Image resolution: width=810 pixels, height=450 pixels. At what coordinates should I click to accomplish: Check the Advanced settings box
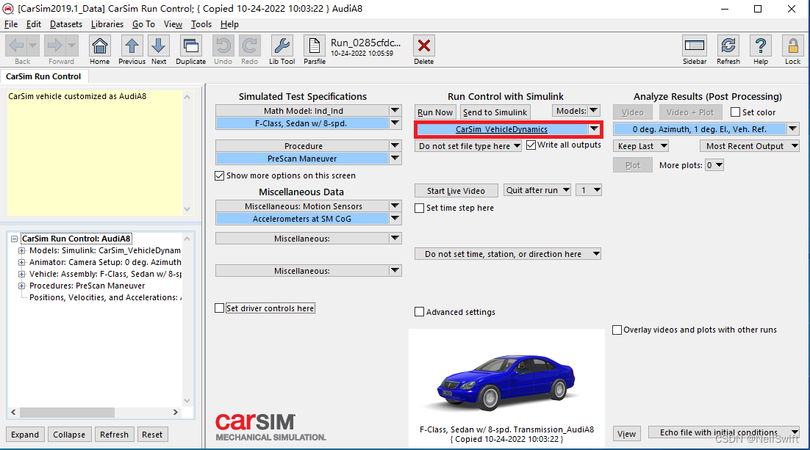(420, 312)
